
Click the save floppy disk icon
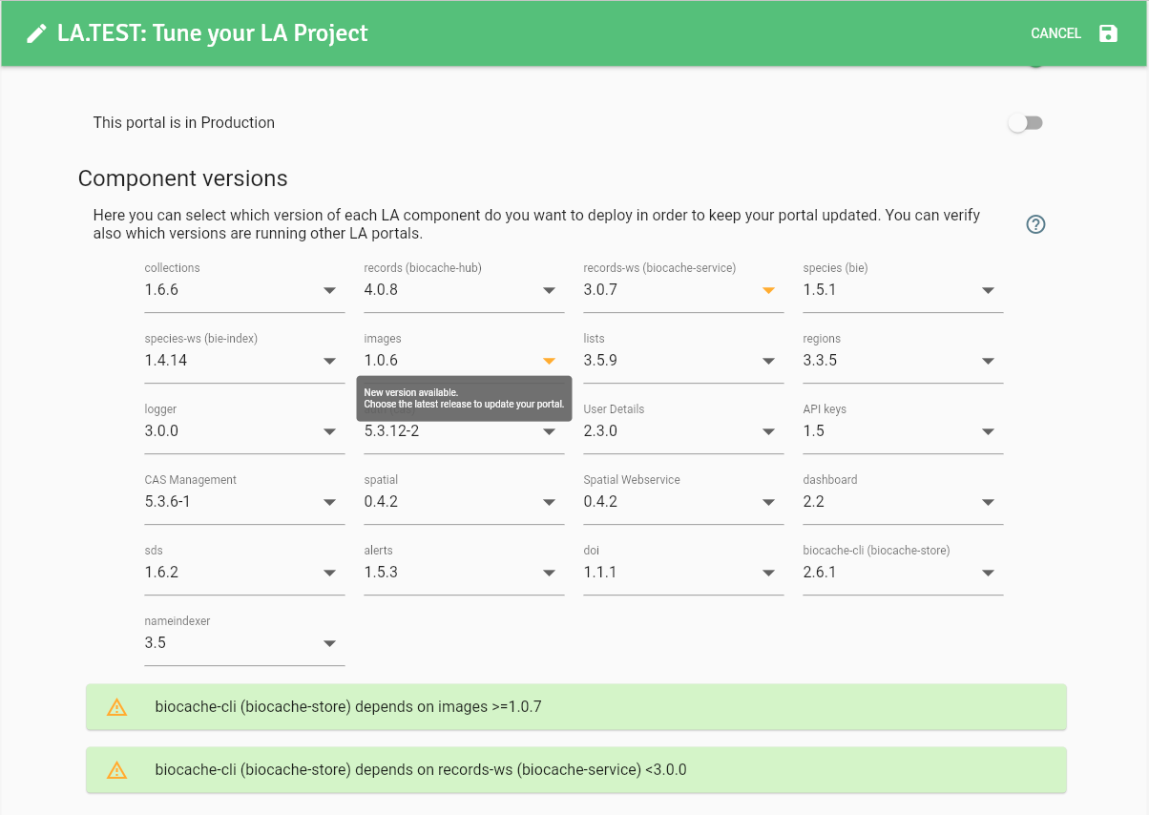(1108, 33)
